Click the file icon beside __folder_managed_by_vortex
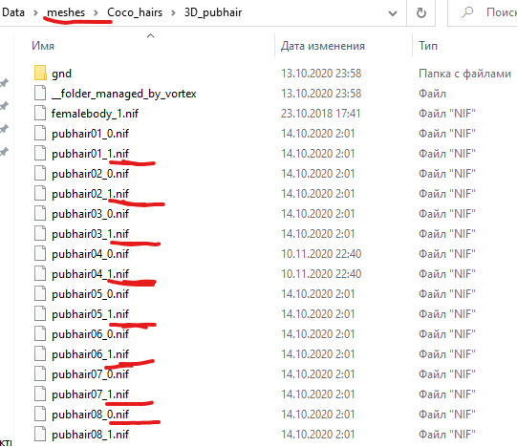 tap(40, 93)
